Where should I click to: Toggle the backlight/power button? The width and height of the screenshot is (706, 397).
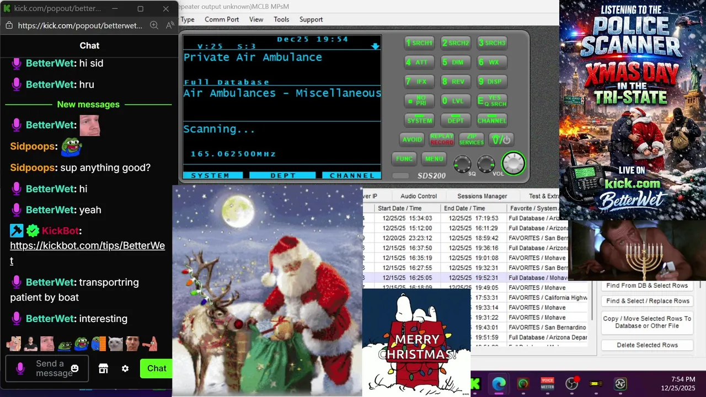tap(501, 140)
